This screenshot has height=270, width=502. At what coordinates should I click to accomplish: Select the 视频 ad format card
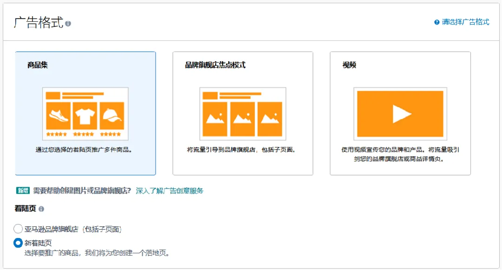400,113
